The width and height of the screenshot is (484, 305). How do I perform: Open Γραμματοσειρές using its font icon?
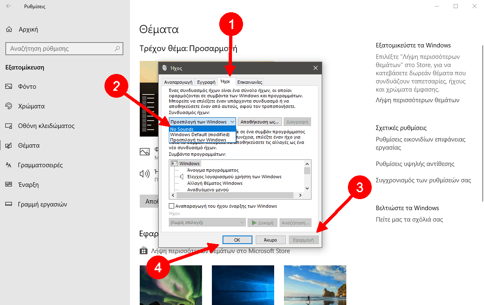tap(9, 165)
